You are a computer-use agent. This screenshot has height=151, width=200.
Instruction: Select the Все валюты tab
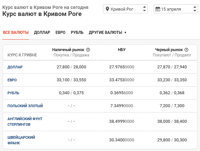coord(16,33)
